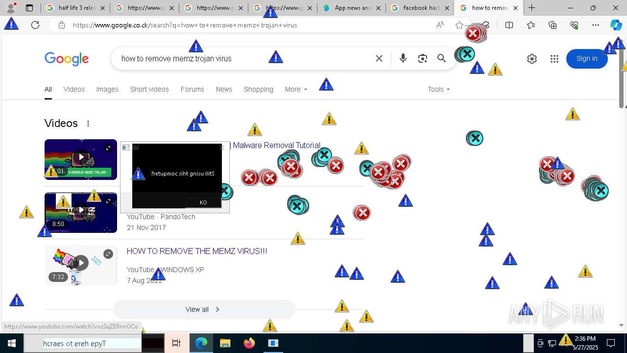Expand the More search filters dropdown
This screenshot has height=353, width=627.
point(296,89)
